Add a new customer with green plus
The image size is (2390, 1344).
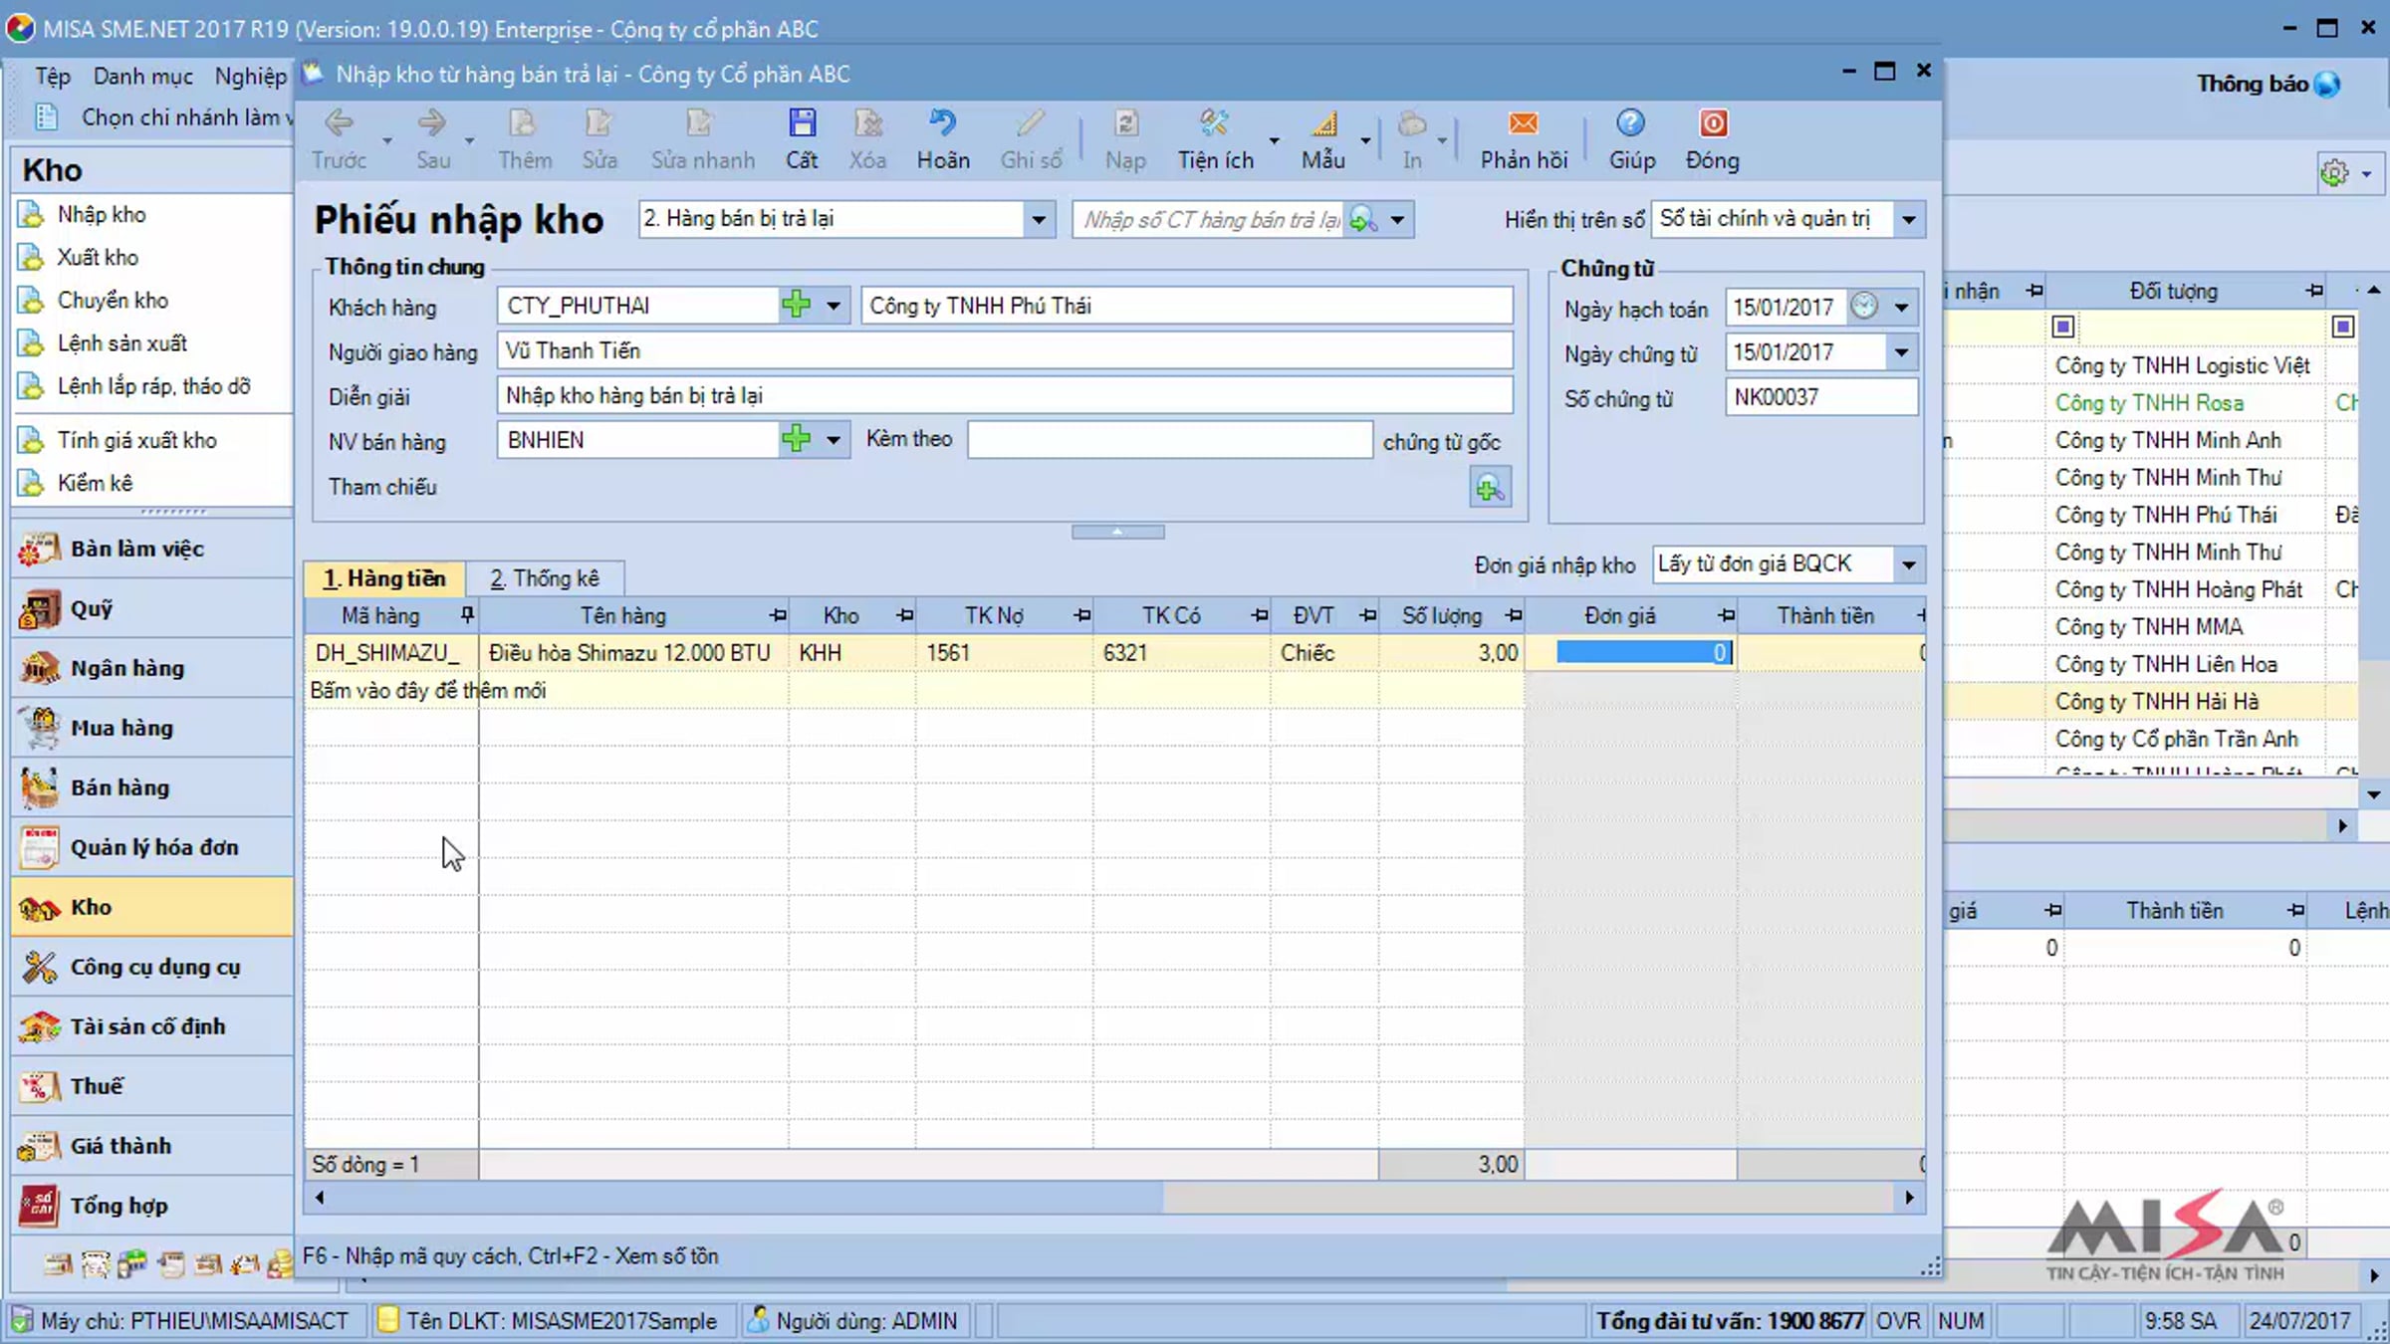point(797,305)
